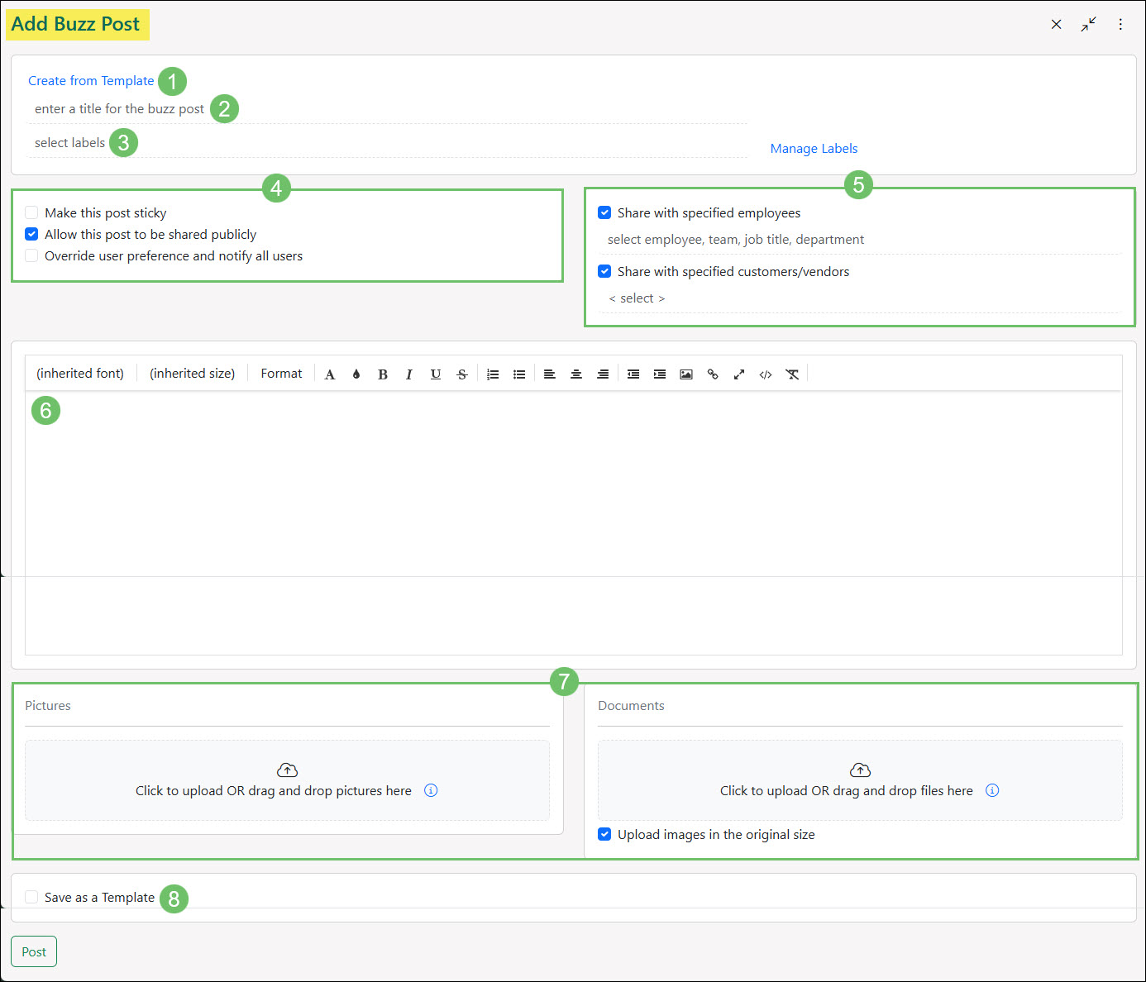Insert an image via the toolbar
Image resolution: width=1146 pixels, height=982 pixels.
686,374
